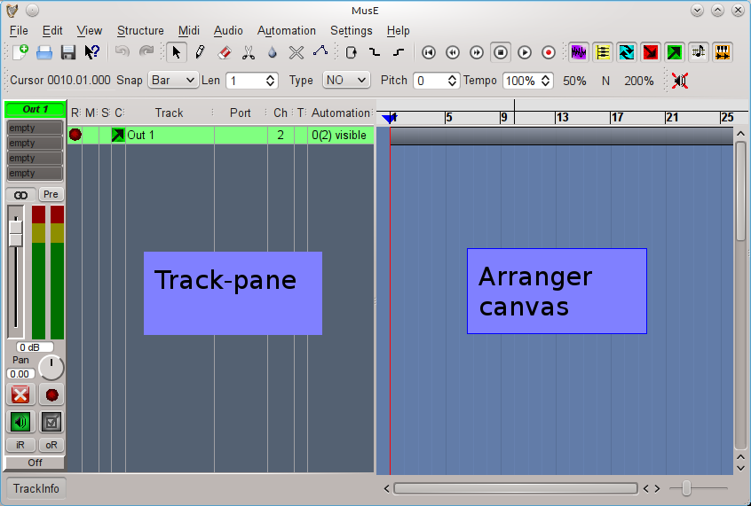This screenshot has width=751, height=506.
Task: Pick the Scissors cut tool
Action: pyautogui.click(x=249, y=52)
